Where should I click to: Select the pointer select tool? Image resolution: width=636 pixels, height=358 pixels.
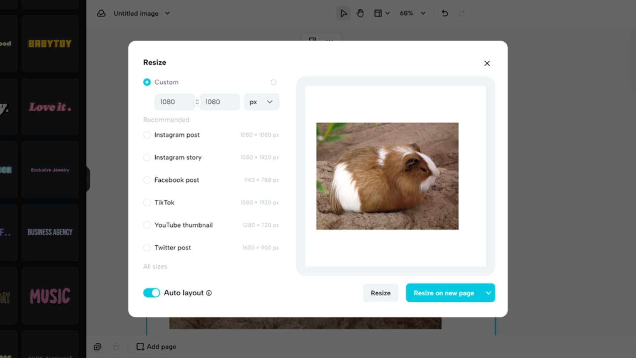(343, 13)
